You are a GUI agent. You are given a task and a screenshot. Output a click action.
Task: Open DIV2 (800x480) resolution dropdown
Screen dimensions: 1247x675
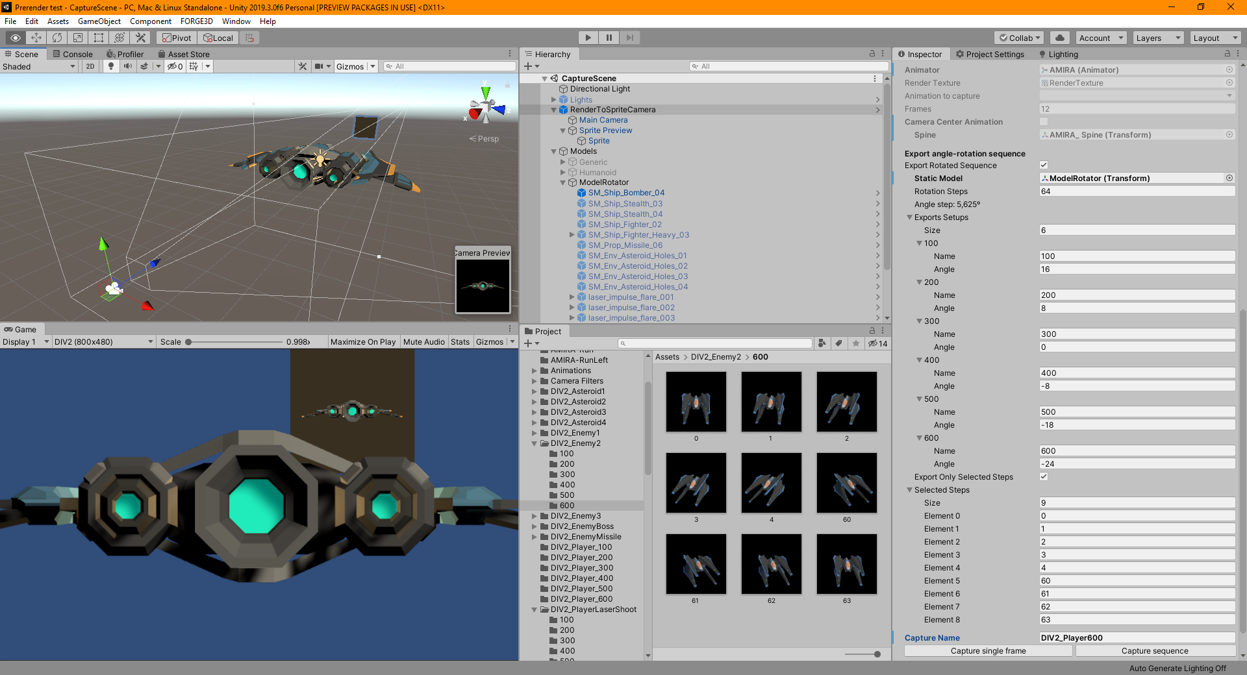(104, 342)
